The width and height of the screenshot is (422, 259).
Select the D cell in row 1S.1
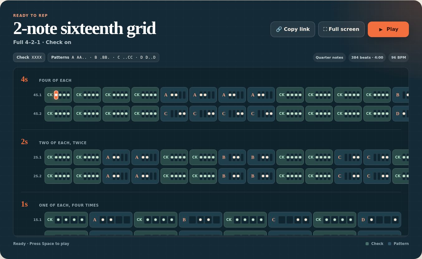[379, 220]
